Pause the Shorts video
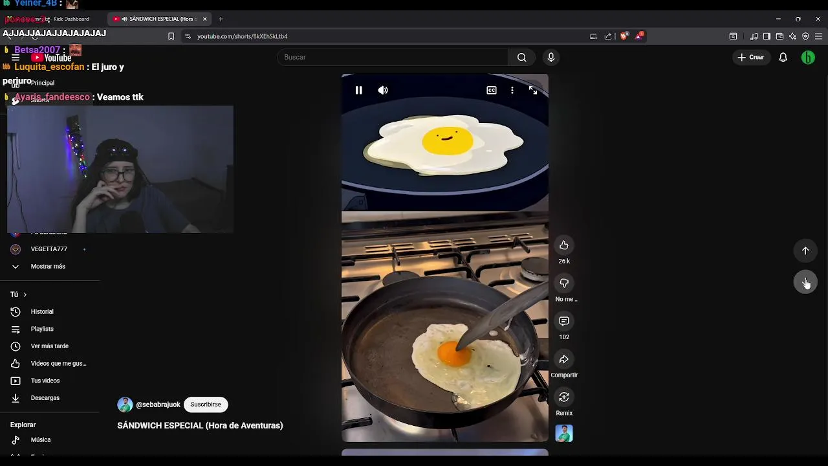Viewport: 828px width, 466px height. (x=358, y=91)
